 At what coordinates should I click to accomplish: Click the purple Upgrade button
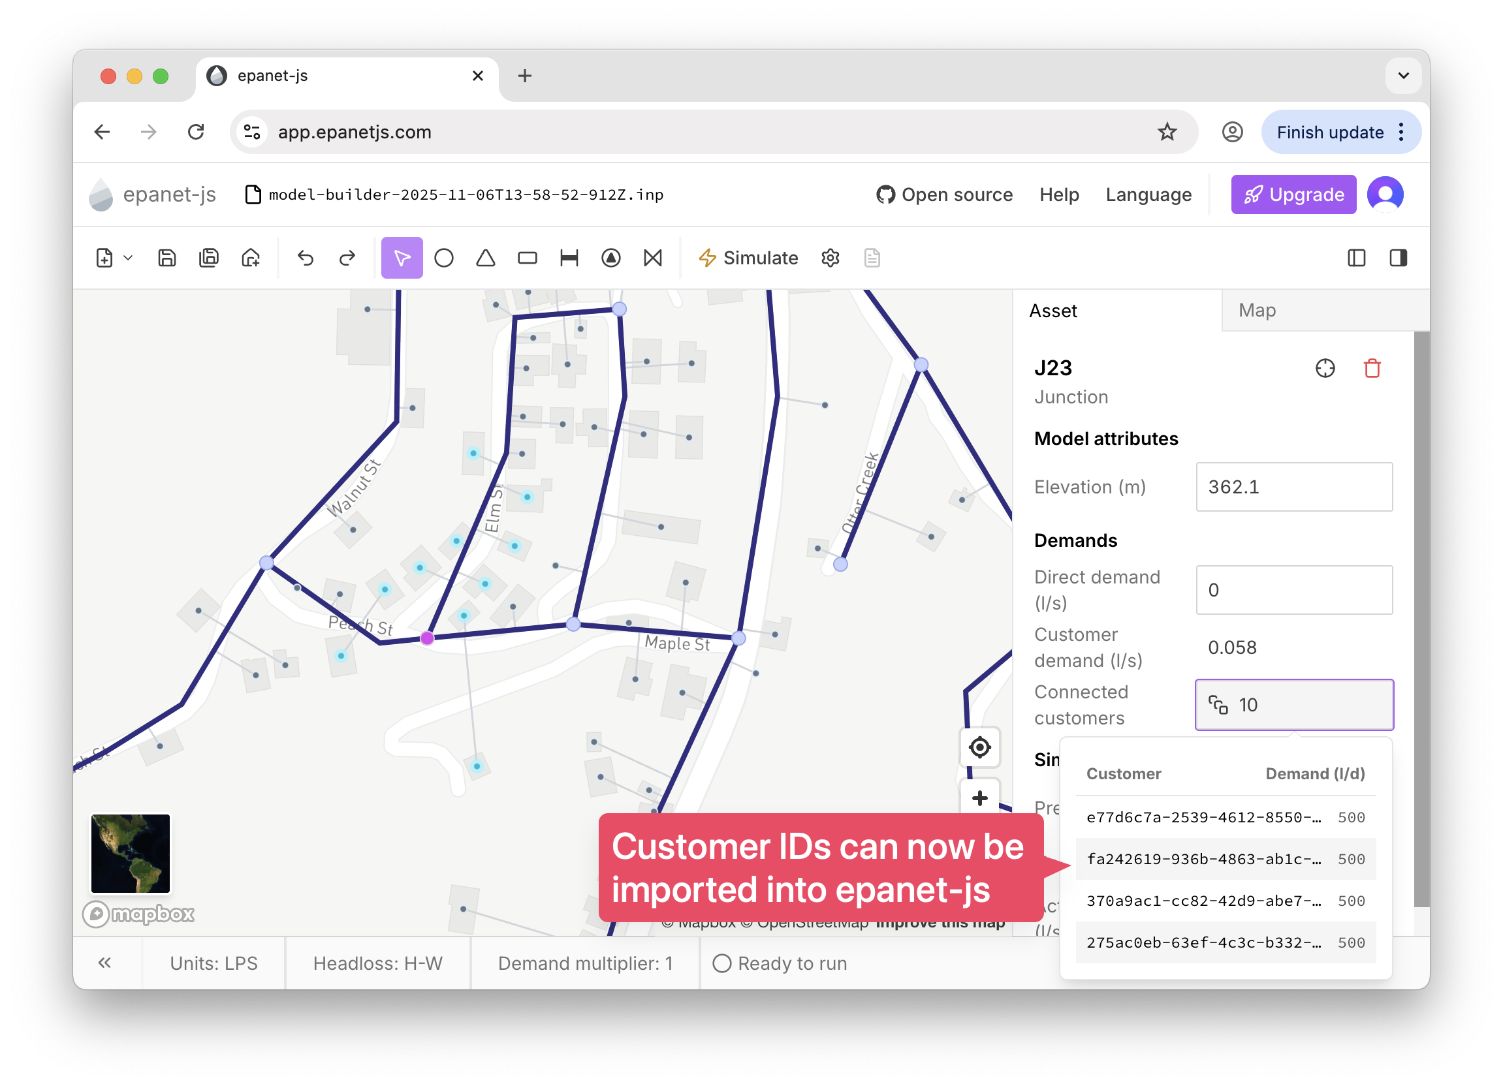click(1293, 194)
